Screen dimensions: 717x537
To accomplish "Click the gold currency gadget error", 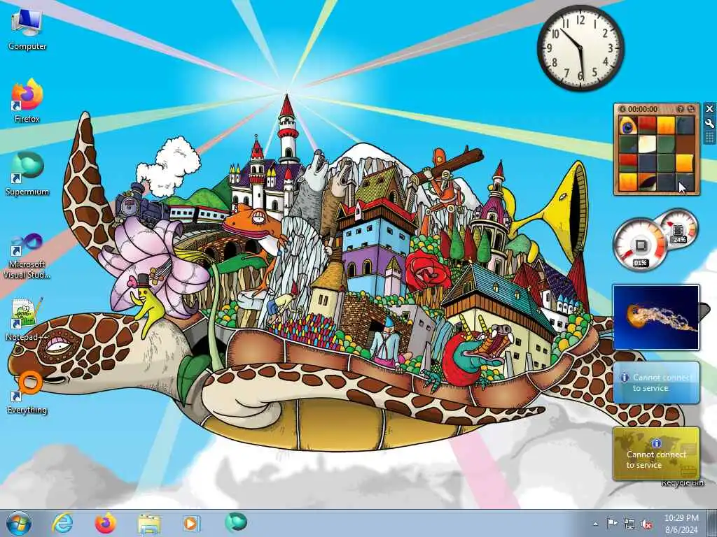I will point(656,453).
